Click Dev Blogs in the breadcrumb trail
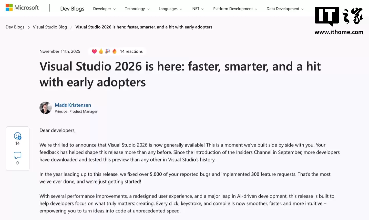369x220 pixels. [x=15, y=27]
